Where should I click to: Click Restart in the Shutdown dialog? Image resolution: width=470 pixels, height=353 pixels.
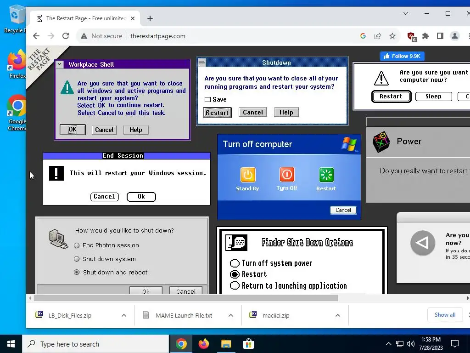click(x=217, y=113)
